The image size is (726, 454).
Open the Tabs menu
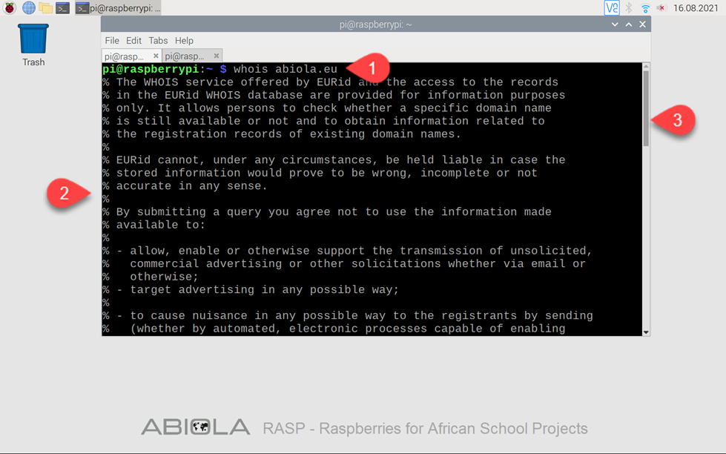point(158,41)
